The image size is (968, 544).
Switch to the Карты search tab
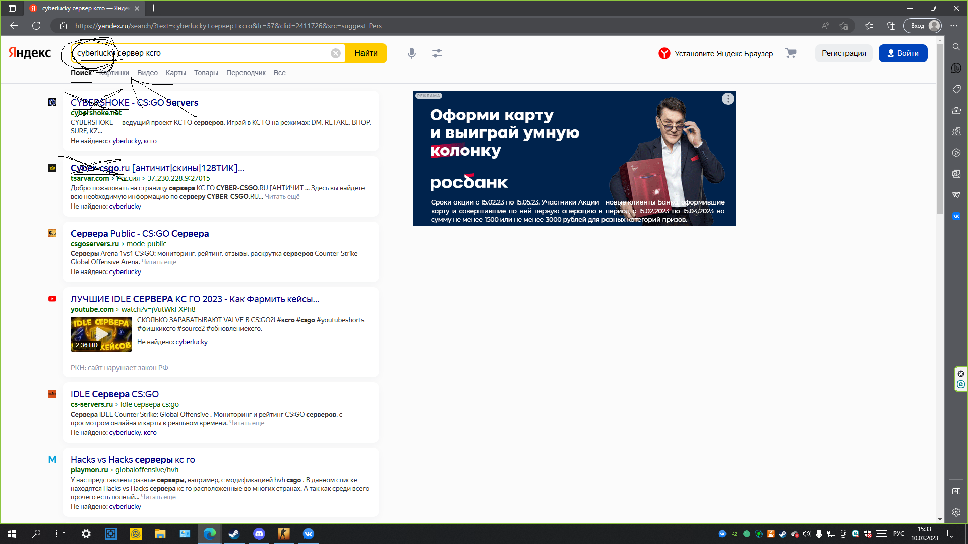pos(176,73)
